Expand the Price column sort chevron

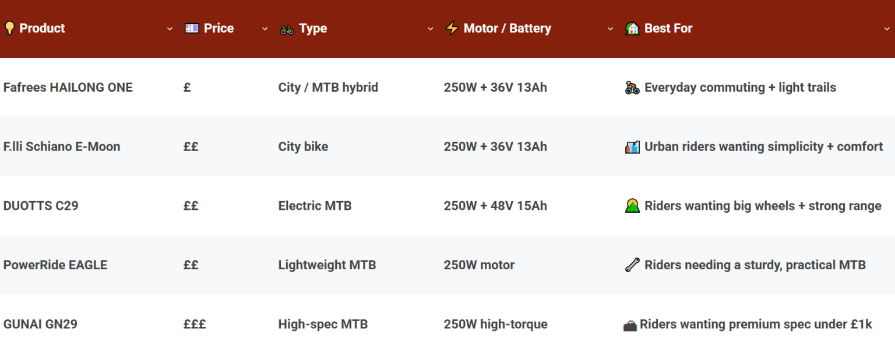pyautogui.click(x=265, y=28)
